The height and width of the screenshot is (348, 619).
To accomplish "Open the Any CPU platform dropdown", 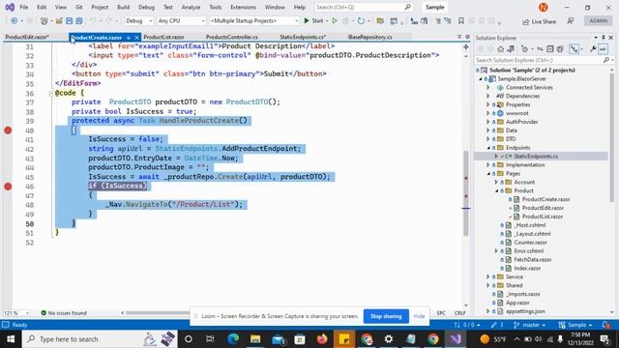I will [x=182, y=21].
